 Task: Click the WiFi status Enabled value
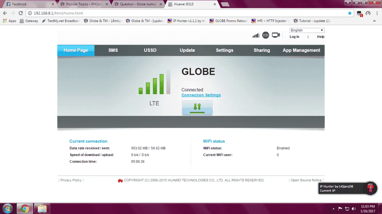283,148
